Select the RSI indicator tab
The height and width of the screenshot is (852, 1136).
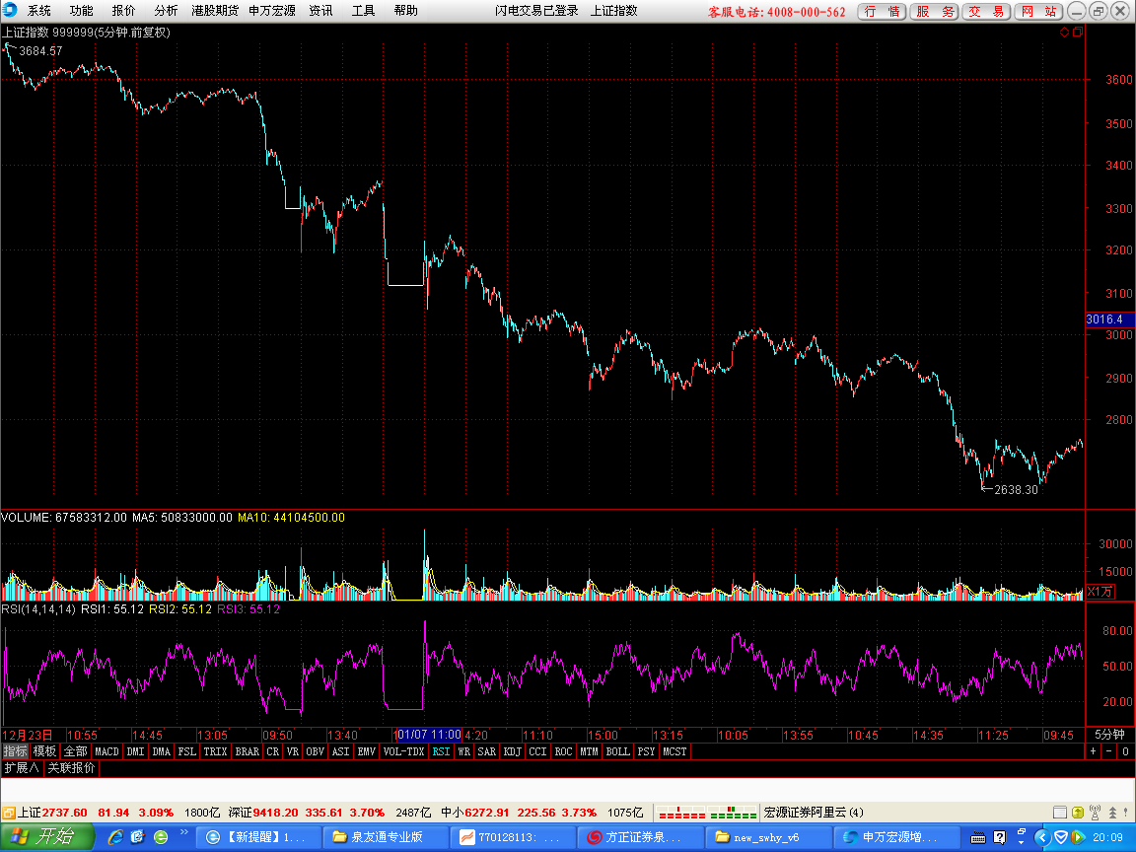point(441,751)
